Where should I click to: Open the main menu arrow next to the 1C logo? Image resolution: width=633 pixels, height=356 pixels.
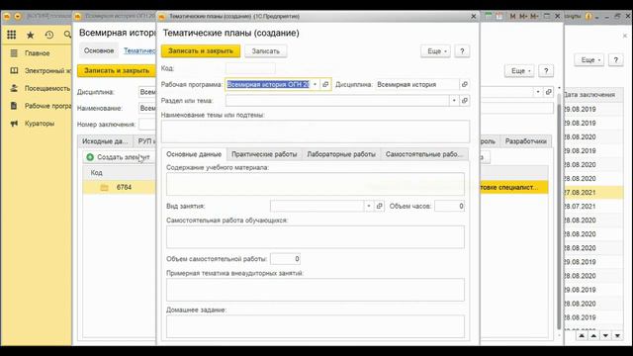click(x=18, y=16)
